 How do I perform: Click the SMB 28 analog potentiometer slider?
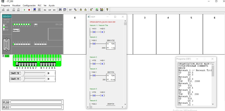pos(34,73)
